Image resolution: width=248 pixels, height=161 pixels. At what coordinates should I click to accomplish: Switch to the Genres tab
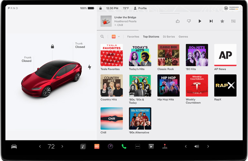pyautogui.click(x=183, y=37)
